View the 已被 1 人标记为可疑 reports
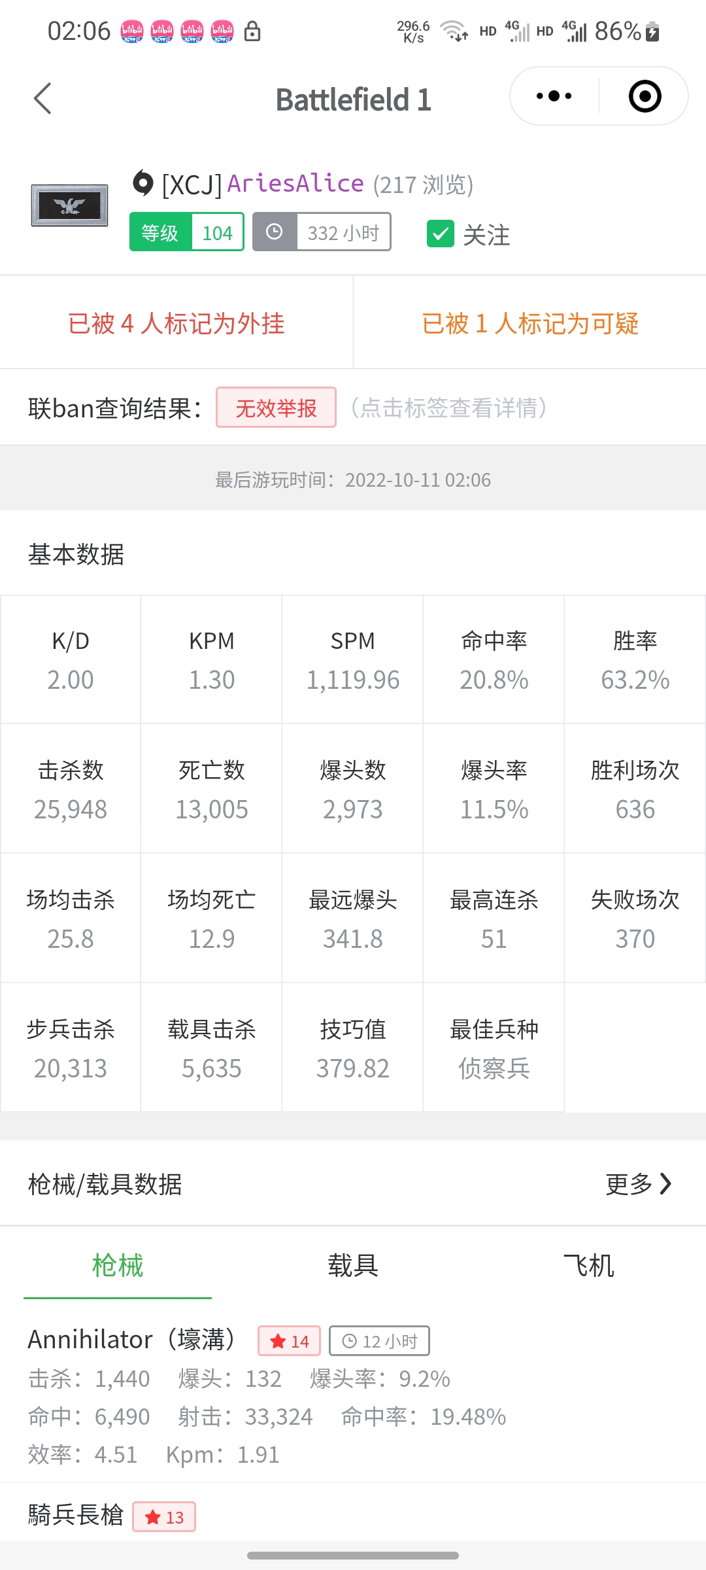 click(x=530, y=323)
